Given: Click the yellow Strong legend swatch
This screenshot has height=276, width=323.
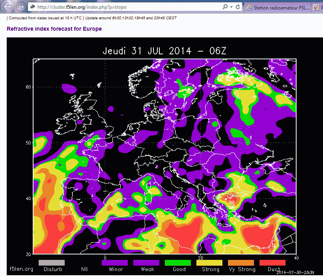Looking at the screenshot, I should pyautogui.click(x=209, y=263).
